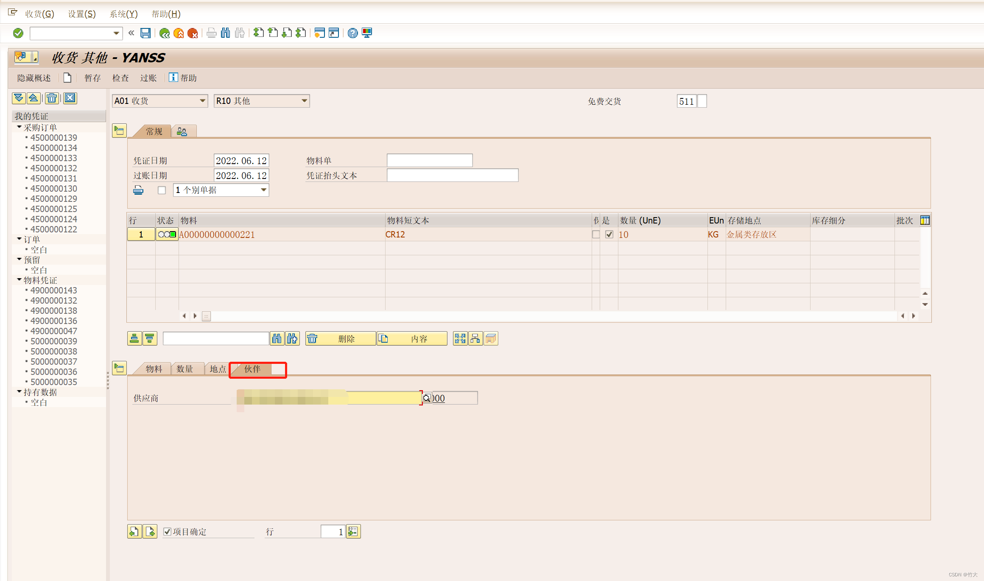Open the table column settings icon

pyautogui.click(x=925, y=220)
